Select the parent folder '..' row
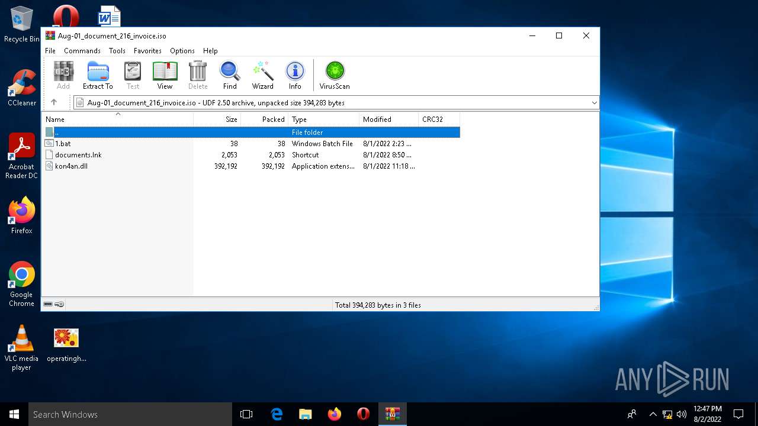The width and height of the screenshot is (758, 426). (x=252, y=133)
